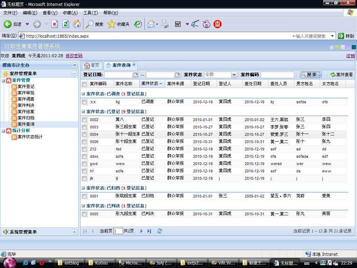Select the dark teal theme swatch

[354, 47]
